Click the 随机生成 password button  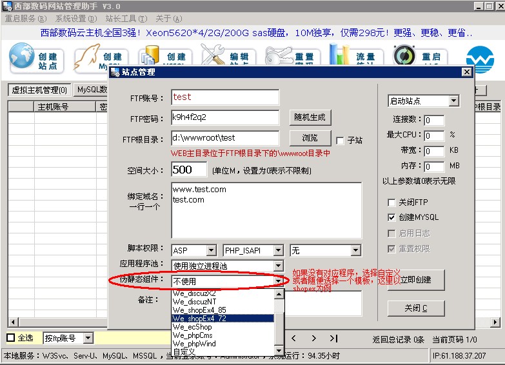(x=310, y=117)
